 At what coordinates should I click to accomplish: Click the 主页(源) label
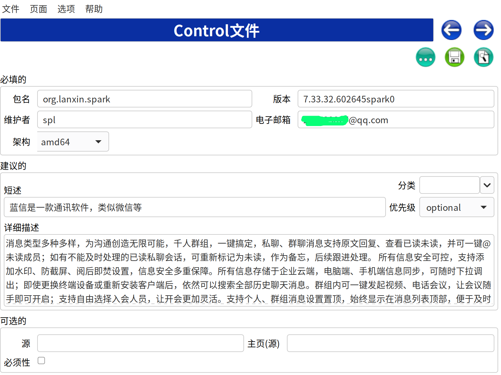tap(264, 343)
